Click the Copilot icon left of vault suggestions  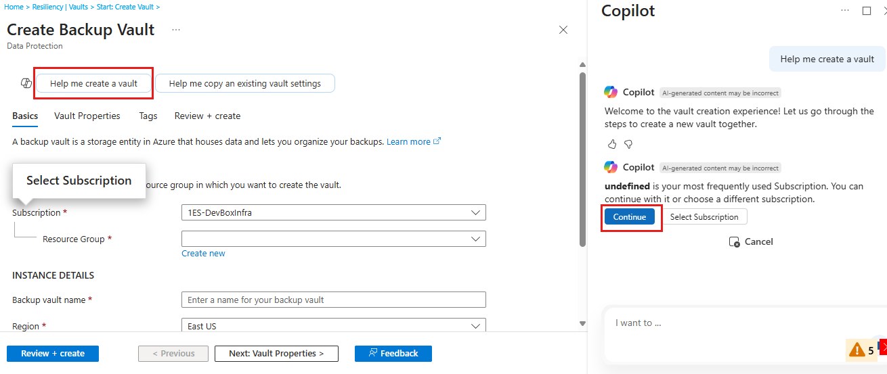pyautogui.click(x=26, y=83)
